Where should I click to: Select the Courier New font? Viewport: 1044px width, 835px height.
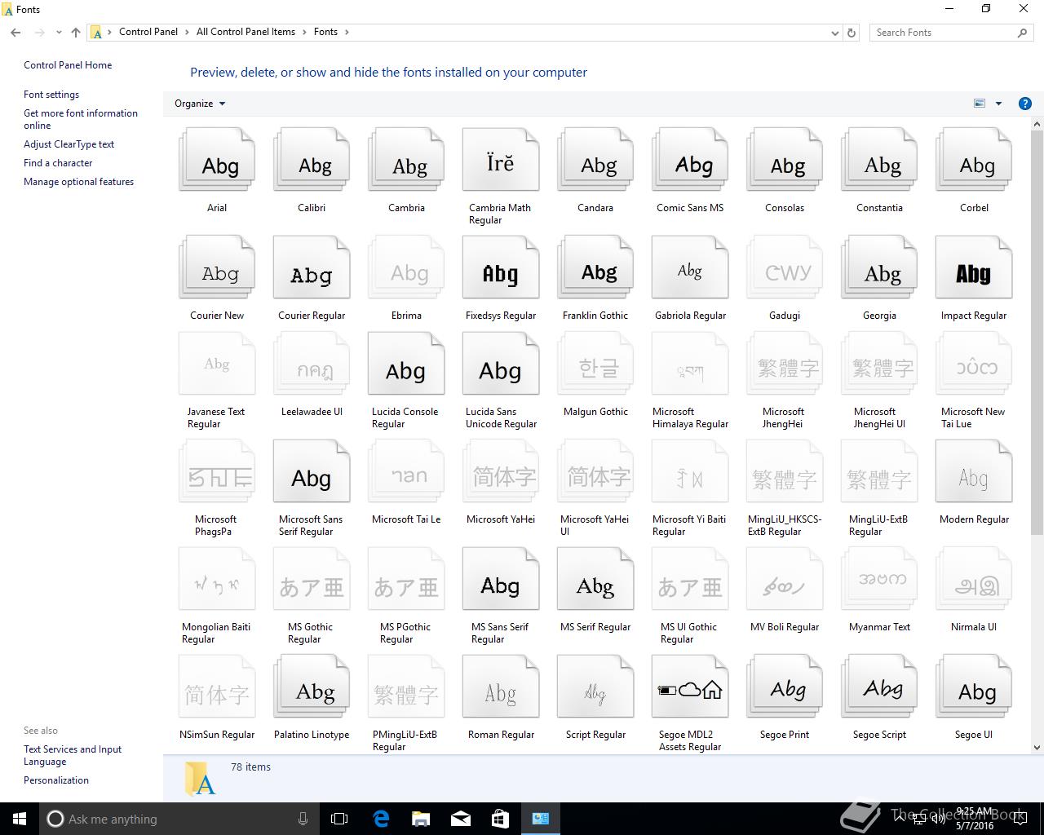217,267
